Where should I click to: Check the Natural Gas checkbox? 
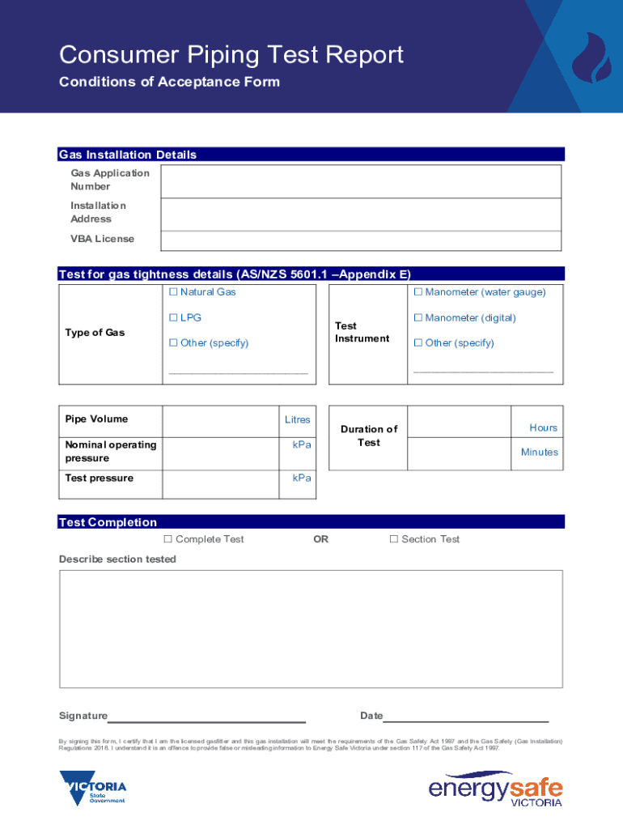coord(173,292)
